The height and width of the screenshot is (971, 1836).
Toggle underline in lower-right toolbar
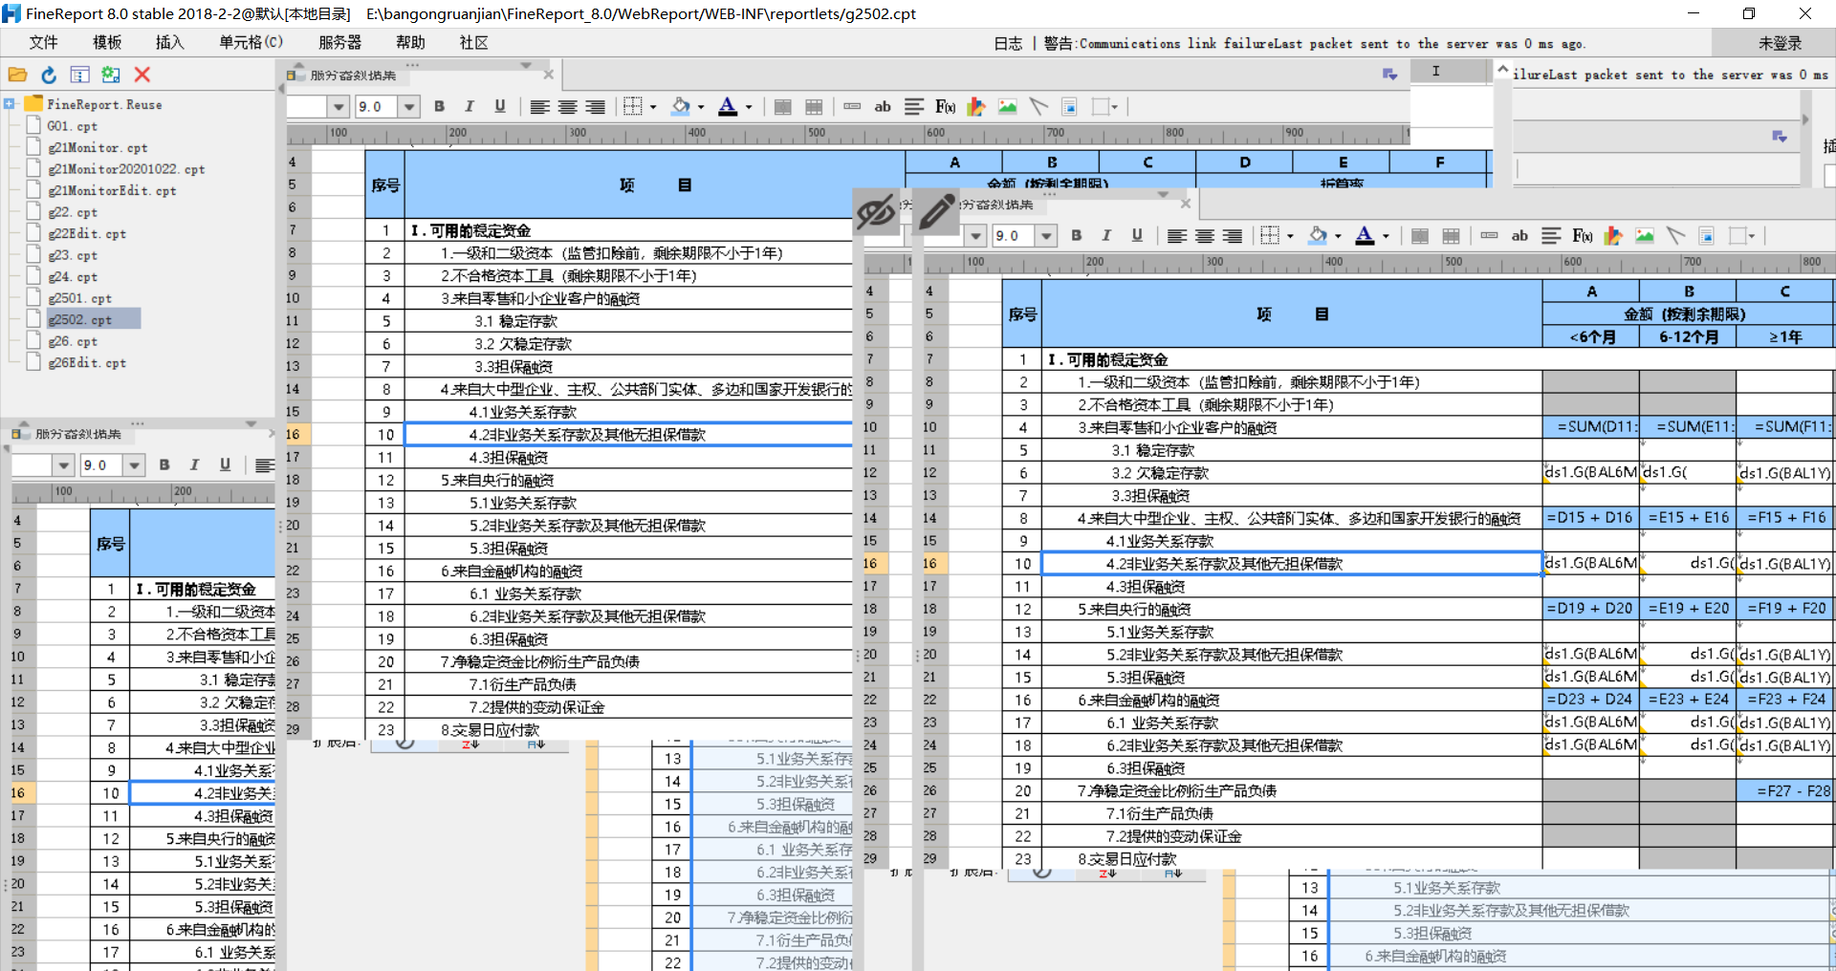pos(1137,236)
